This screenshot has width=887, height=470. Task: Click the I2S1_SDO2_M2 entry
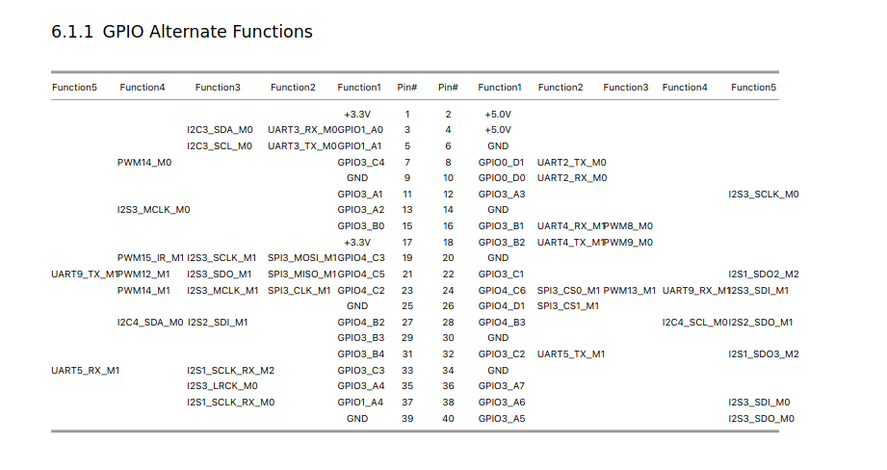point(764,274)
